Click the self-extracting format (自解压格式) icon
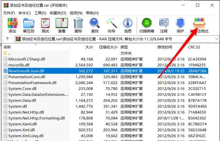220x141 pixels. pyautogui.click(x=199, y=25)
